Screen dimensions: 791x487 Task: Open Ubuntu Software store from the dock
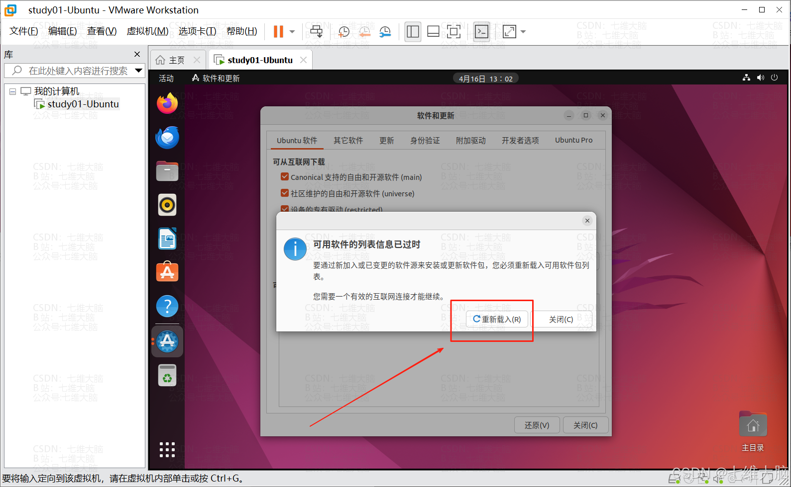click(x=167, y=272)
